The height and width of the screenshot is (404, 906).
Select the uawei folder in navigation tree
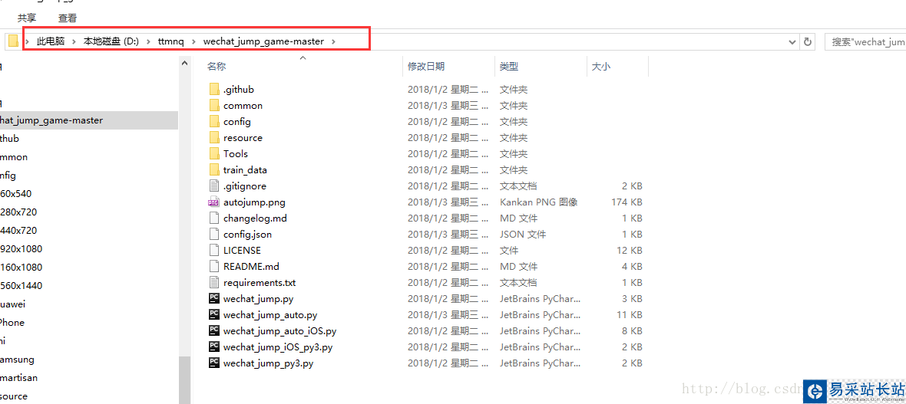click(x=13, y=304)
